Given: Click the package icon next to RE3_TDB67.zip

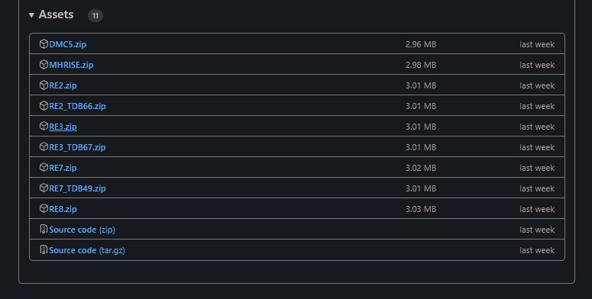Looking at the screenshot, I should [44, 146].
